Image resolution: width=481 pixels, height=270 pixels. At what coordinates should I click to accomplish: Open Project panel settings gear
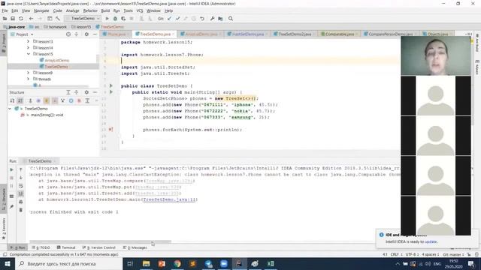(86, 34)
